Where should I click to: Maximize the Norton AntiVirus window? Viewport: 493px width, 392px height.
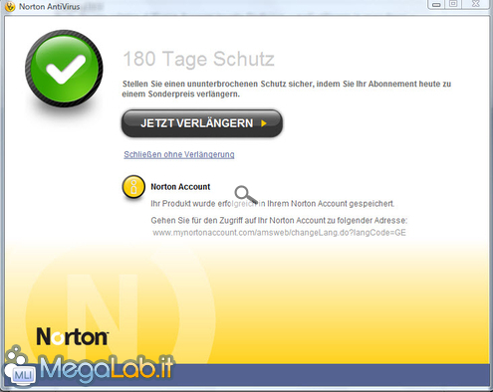(x=453, y=4)
